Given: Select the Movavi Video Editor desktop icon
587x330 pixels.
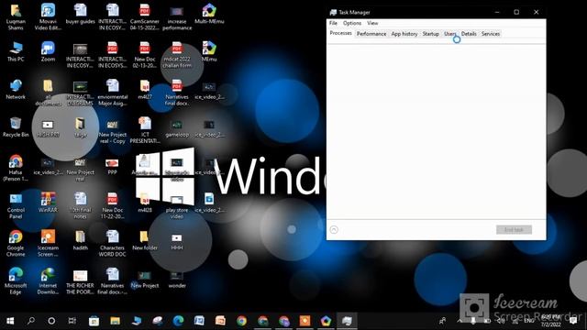Looking at the screenshot, I should (x=48, y=16).
